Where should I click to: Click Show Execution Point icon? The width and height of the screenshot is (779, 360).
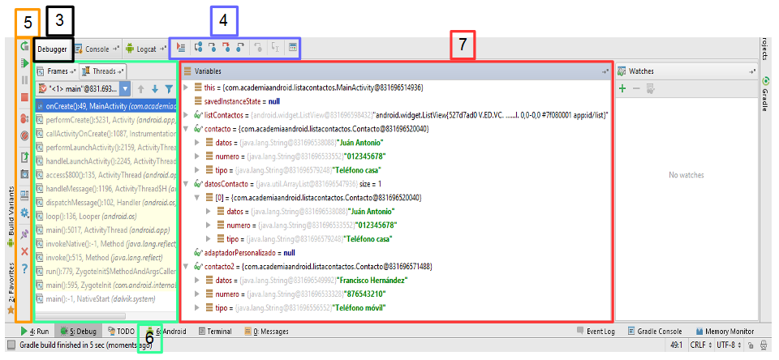pyautogui.click(x=181, y=48)
